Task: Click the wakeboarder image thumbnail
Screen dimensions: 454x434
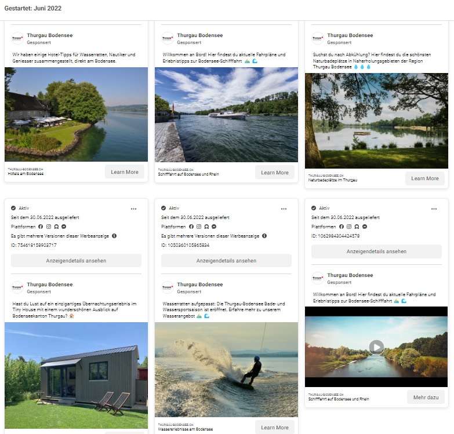Action: 226,370
